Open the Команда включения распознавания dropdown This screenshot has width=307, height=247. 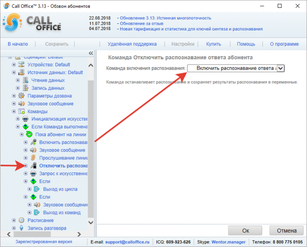[x=281, y=68]
